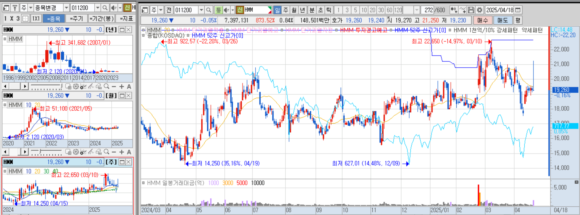Select the =종목 tab
The width and height of the screenshot is (580, 215).
(54, 19)
